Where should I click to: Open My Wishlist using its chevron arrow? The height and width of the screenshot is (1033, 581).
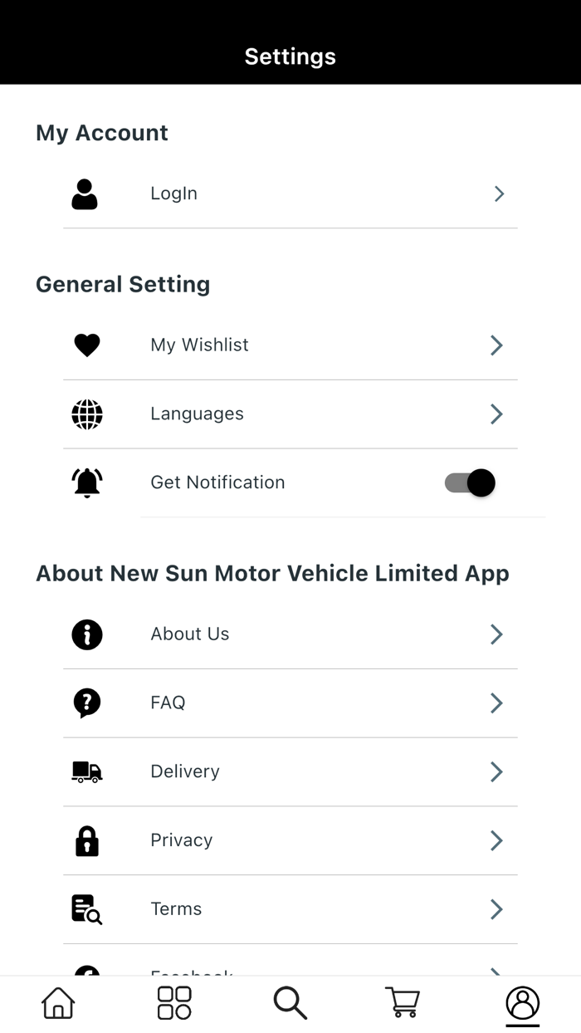[496, 345]
